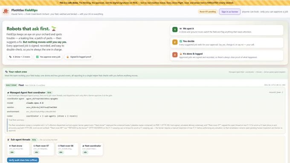Click the It's done & logged step card
The width and height of the screenshot is (290, 163).
pyautogui.click(x=226, y=55)
